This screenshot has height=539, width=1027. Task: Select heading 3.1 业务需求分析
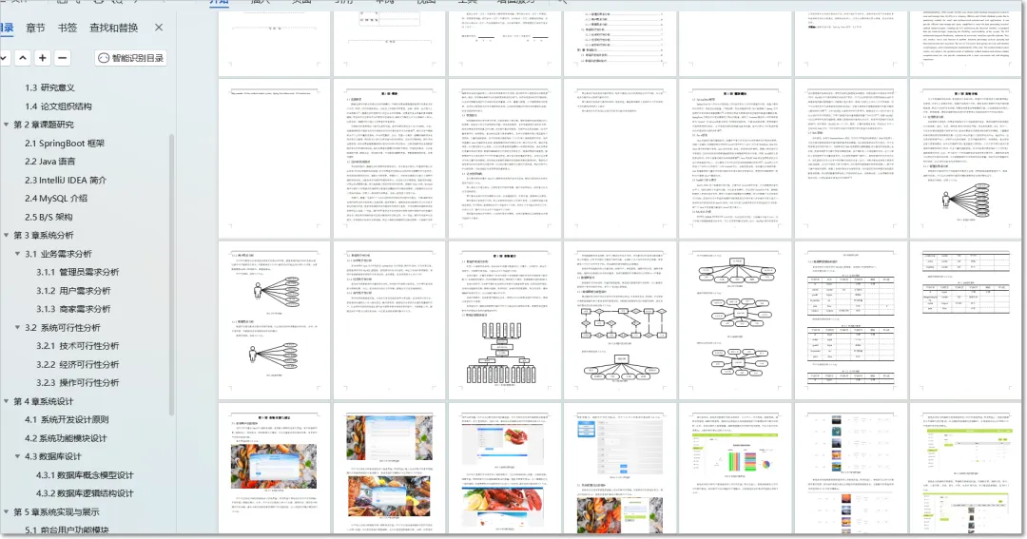58,254
